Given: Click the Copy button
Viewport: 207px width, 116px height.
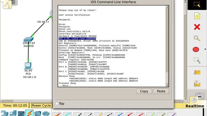Looking at the screenshot, I should click(x=144, y=91).
